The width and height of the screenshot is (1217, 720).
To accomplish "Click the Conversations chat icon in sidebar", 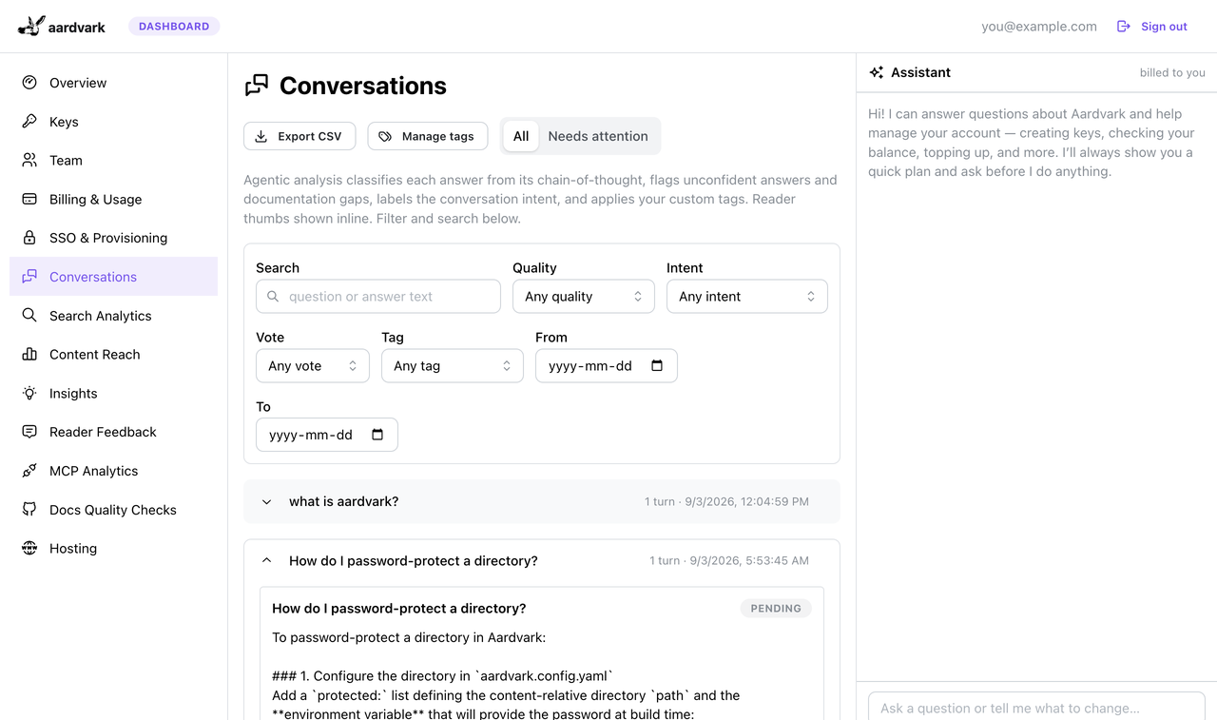I will 29,277.
